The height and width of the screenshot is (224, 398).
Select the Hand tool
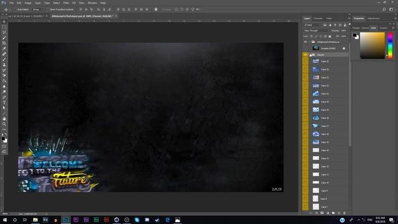click(4, 119)
